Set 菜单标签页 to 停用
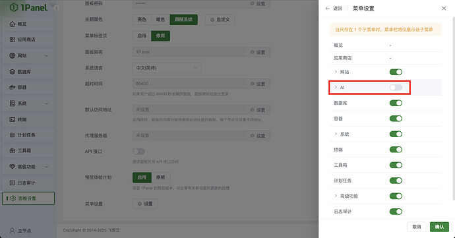 (160, 36)
